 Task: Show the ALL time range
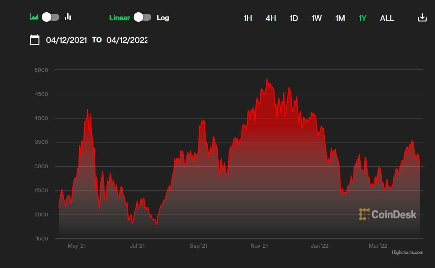(x=387, y=18)
